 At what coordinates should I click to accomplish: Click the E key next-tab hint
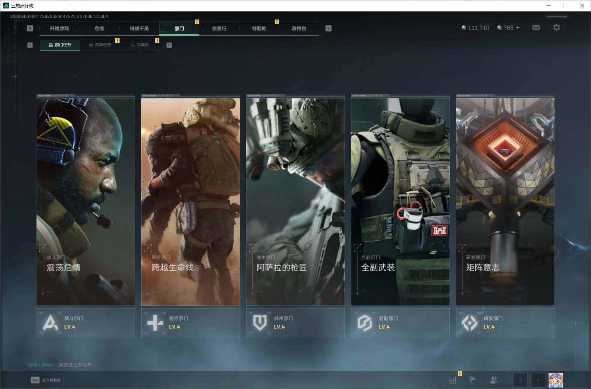[328, 28]
